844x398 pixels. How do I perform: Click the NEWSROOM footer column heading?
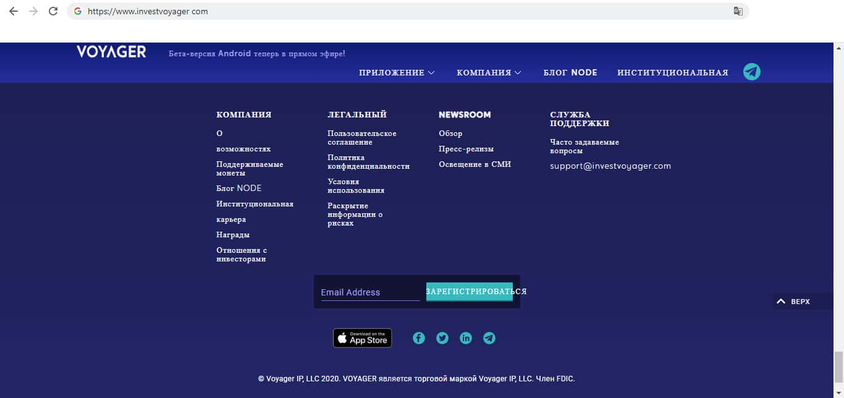pyautogui.click(x=465, y=115)
